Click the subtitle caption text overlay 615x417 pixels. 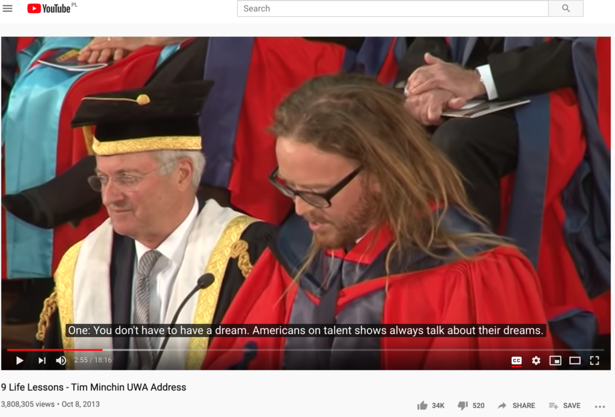point(306,330)
